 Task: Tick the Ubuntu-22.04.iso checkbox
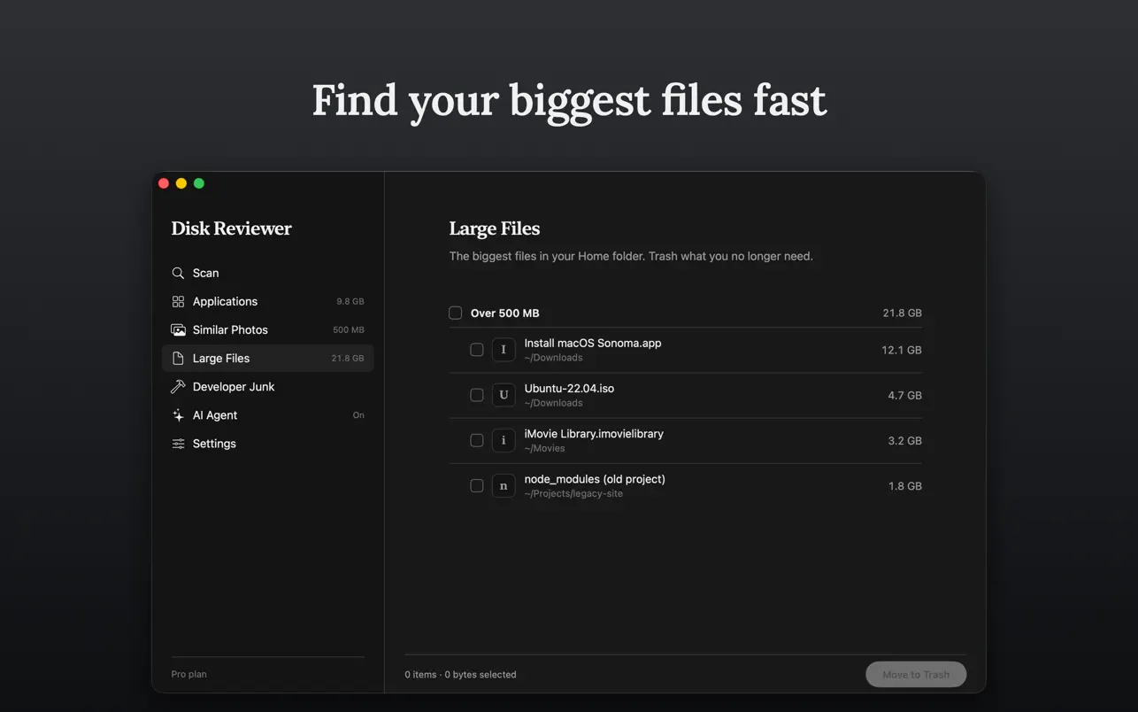point(476,395)
